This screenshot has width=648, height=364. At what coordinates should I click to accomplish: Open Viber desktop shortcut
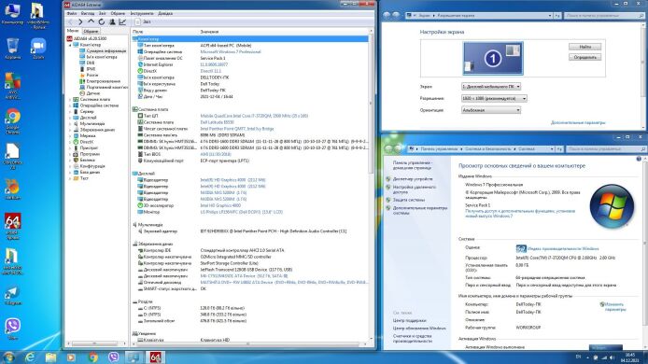pos(12,329)
